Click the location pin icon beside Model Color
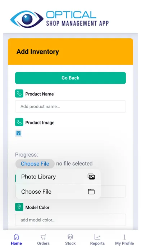Viewport: 141px width, 251px height. click(x=19, y=207)
